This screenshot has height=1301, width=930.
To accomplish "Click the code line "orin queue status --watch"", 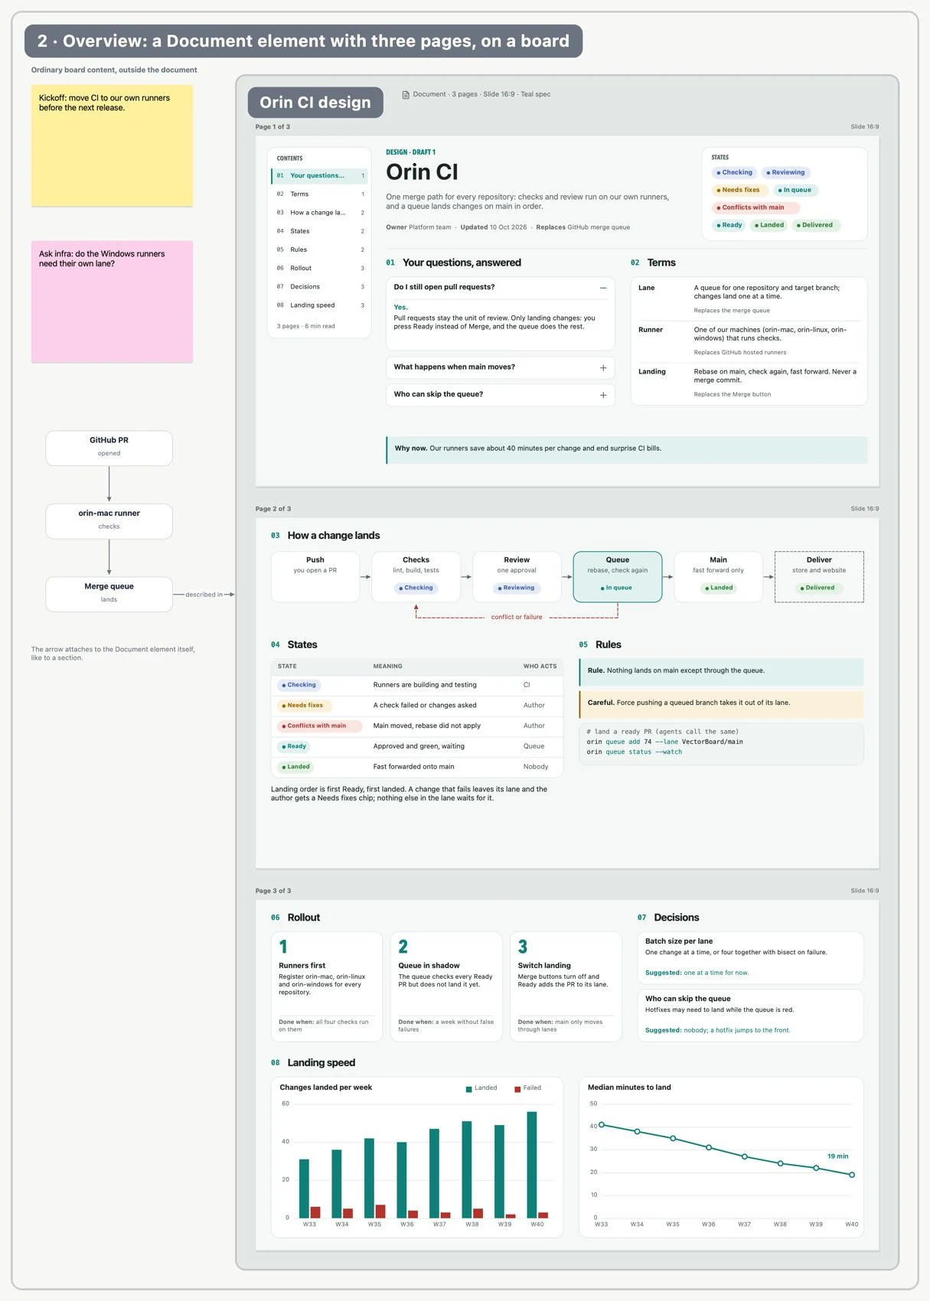I will click(x=634, y=753).
